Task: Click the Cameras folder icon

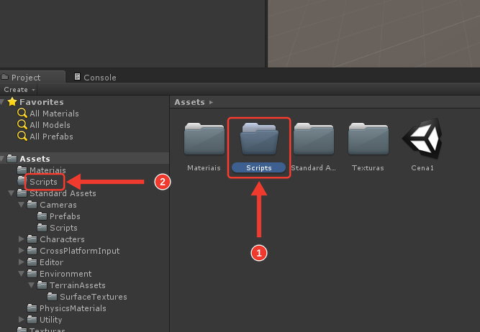Action: click(x=32, y=205)
